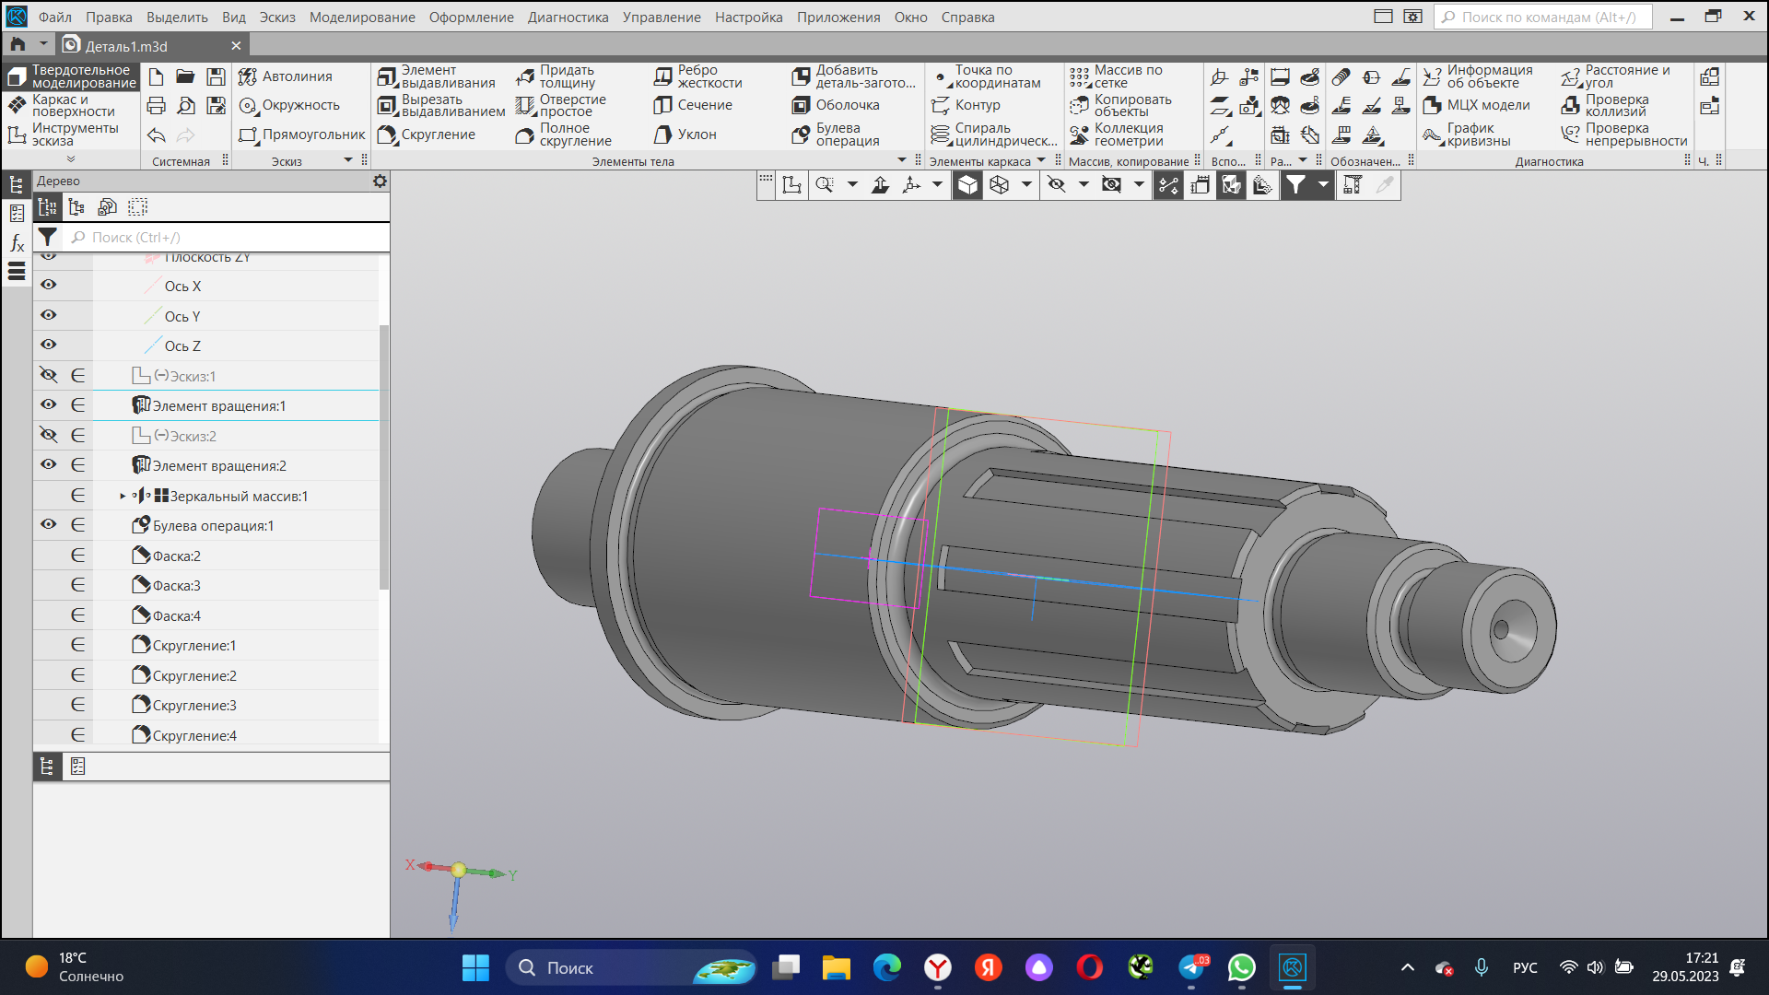The height and width of the screenshot is (995, 1769).
Task: Save the document using the floppy disk icon
Action: click(x=216, y=76)
